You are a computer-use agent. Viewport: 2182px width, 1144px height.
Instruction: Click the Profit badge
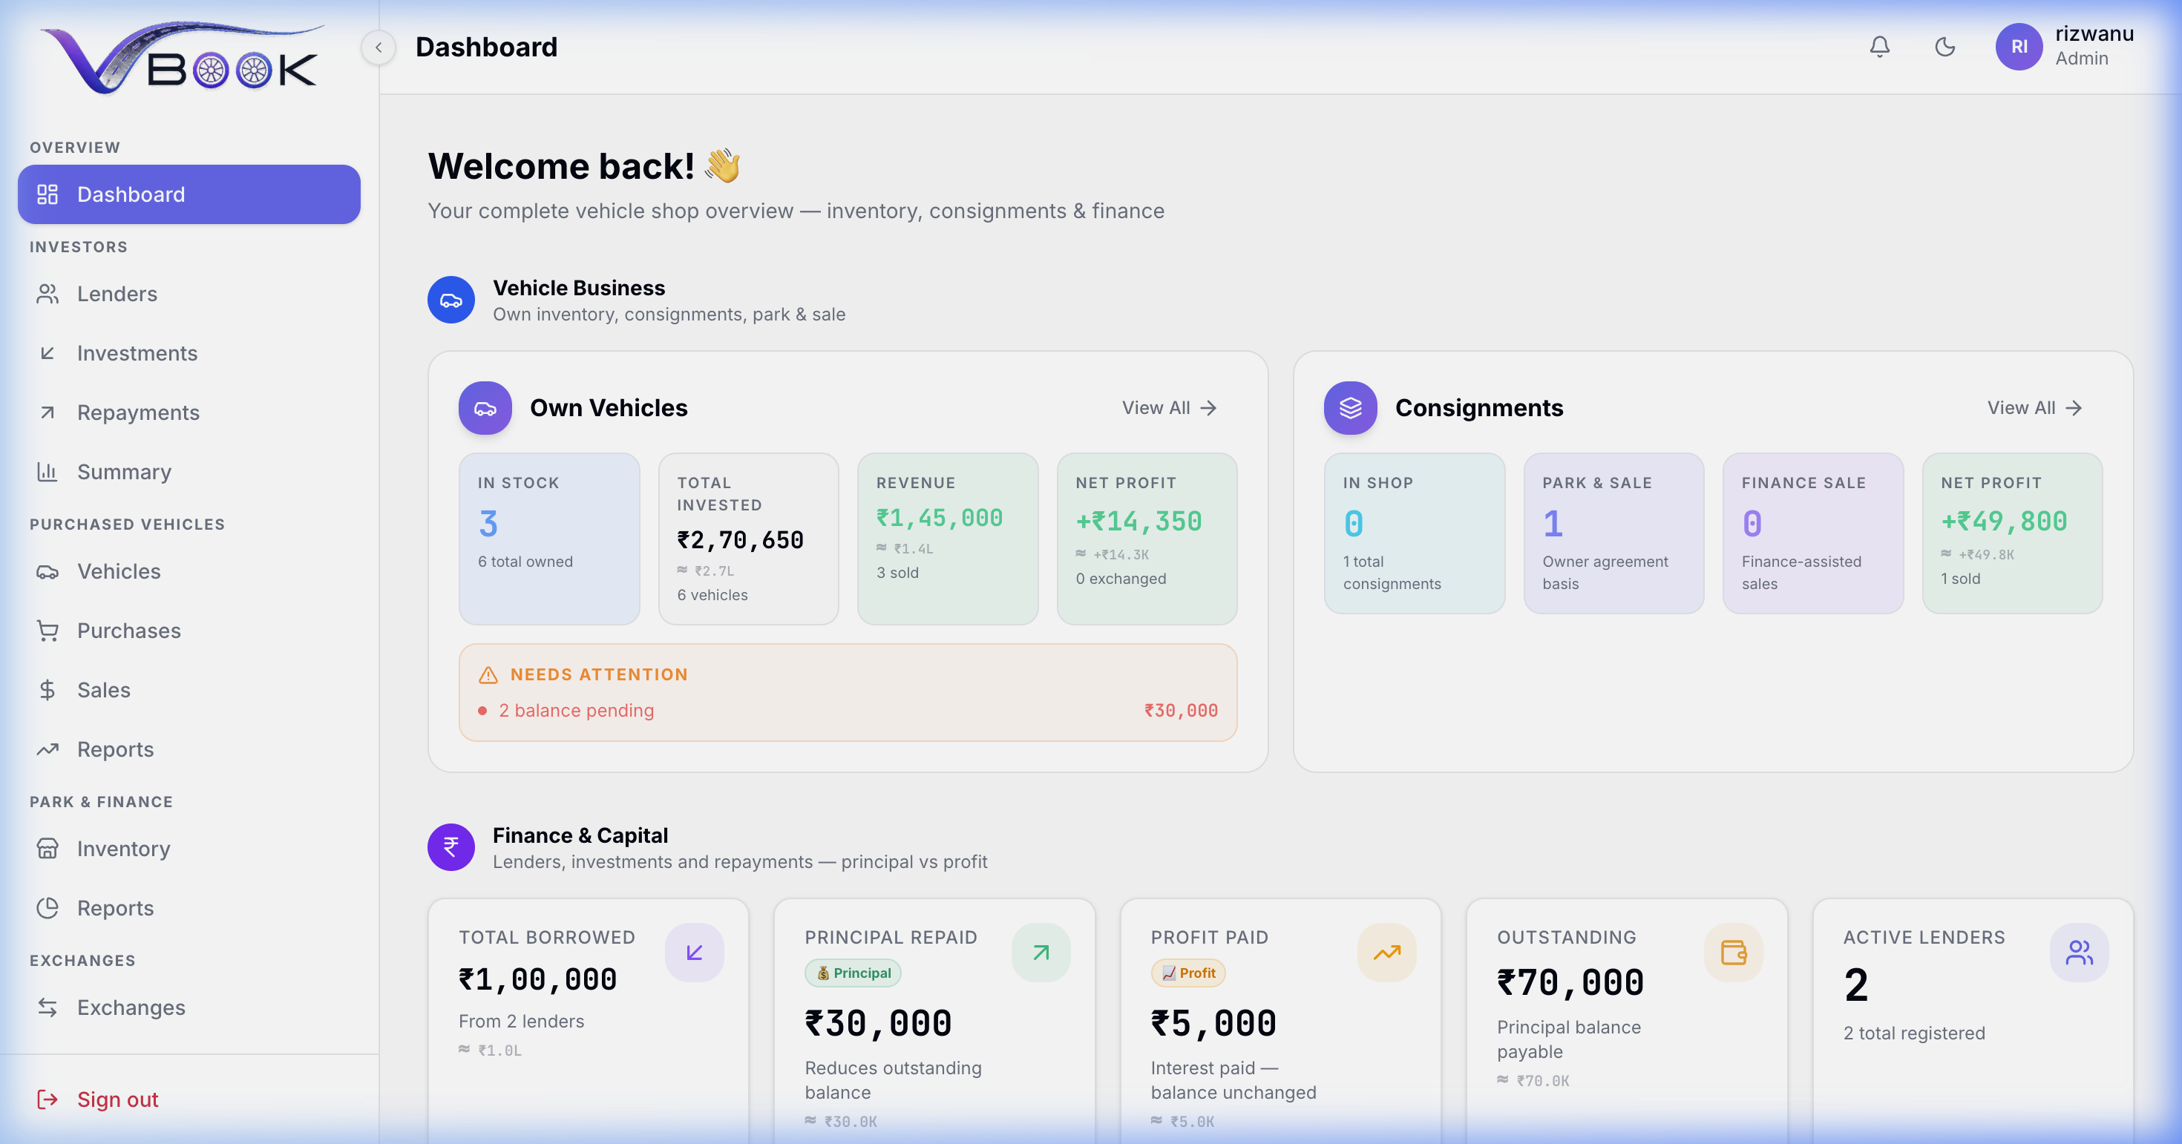[1187, 973]
